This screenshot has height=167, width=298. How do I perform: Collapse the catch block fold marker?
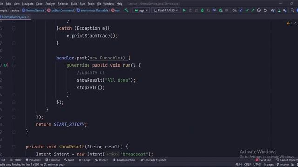14,28
